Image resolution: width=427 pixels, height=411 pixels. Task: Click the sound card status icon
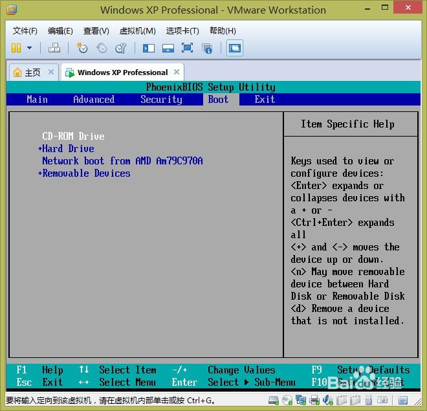pos(327,400)
